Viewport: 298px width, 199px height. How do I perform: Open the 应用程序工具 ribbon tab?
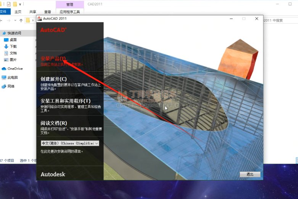coord(69,12)
